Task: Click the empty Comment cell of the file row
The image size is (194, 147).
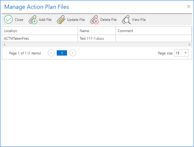Action: [153, 38]
